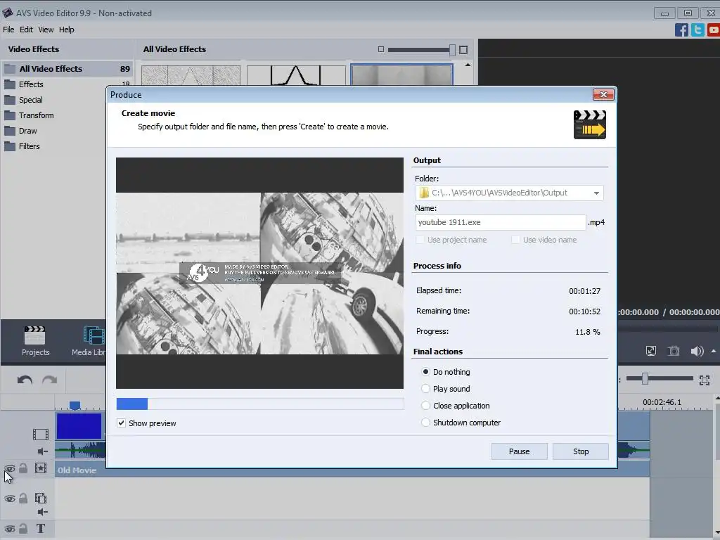The height and width of the screenshot is (540, 720).
Task: Click the small thumbnails size icon
Action: click(380, 49)
